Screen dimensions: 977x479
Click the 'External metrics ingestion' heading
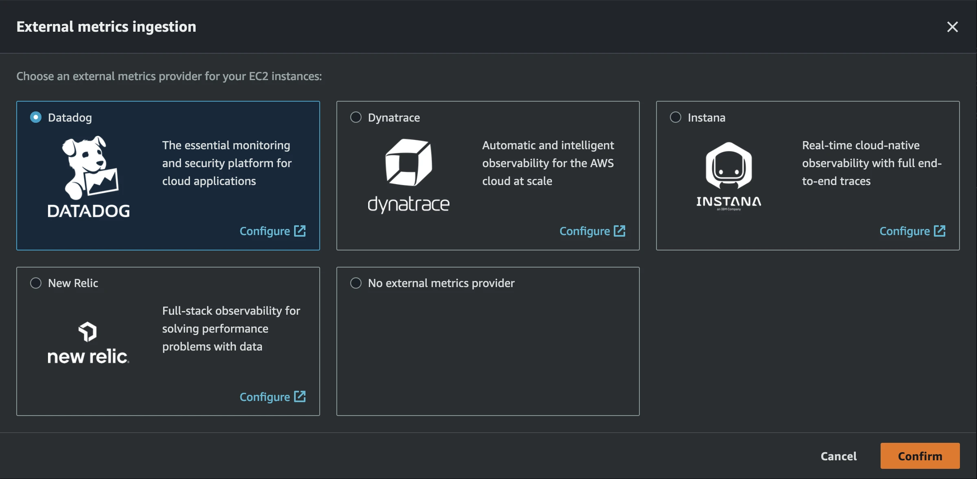click(x=106, y=27)
